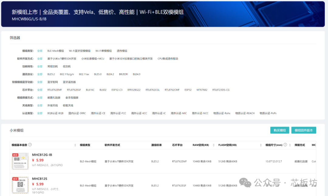The image size is (328, 196).
Task: Select 全部 in 认证类型 filter row
Action: pyautogui.click(x=40, y=113)
